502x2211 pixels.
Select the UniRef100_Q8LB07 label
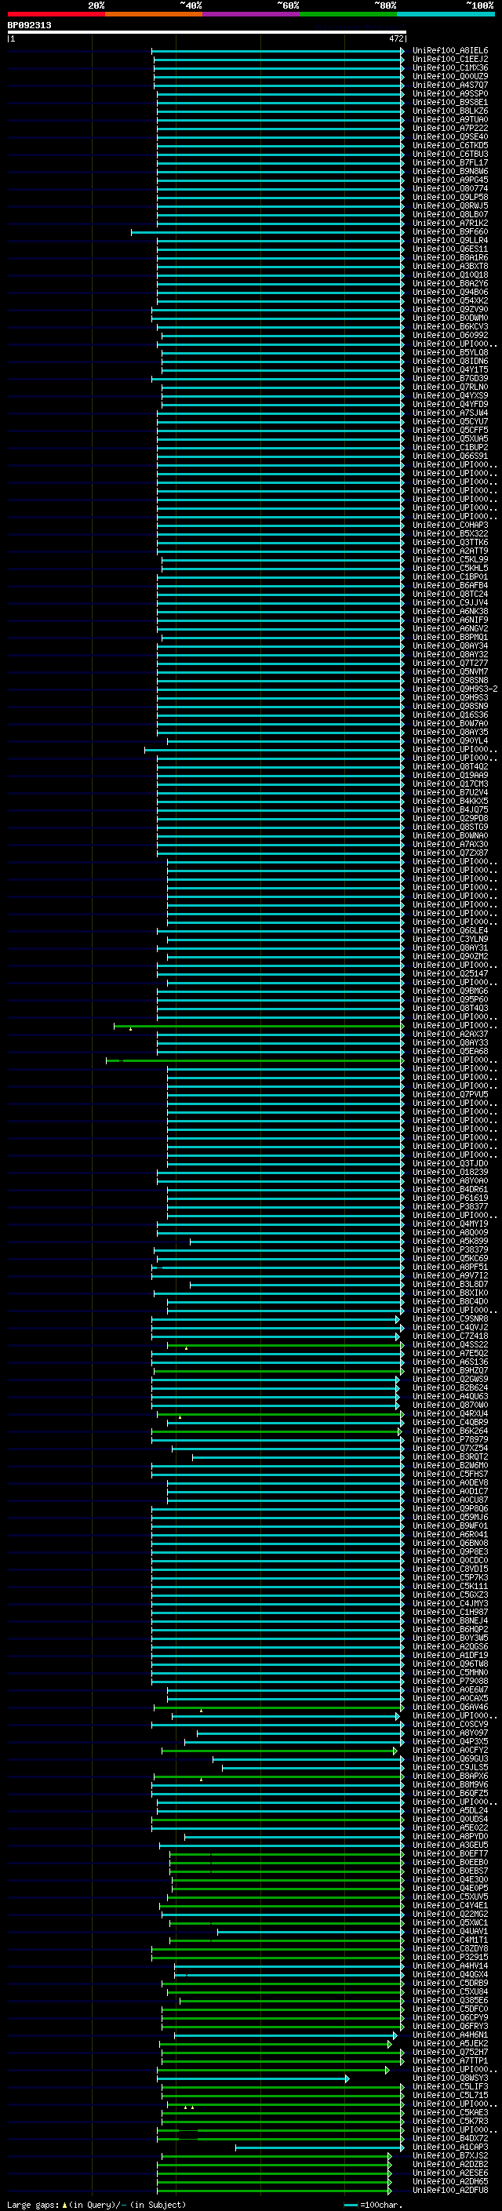tap(449, 215)
